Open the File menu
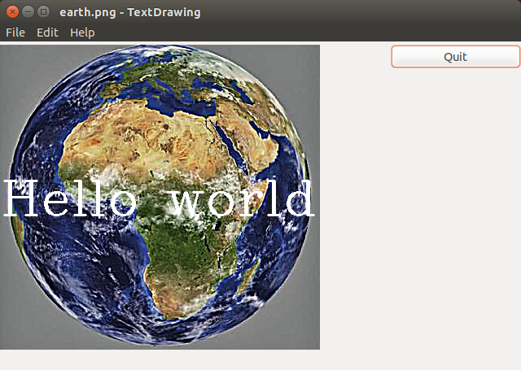The height and width of the screenshot is (370, 521). (15, 33)
